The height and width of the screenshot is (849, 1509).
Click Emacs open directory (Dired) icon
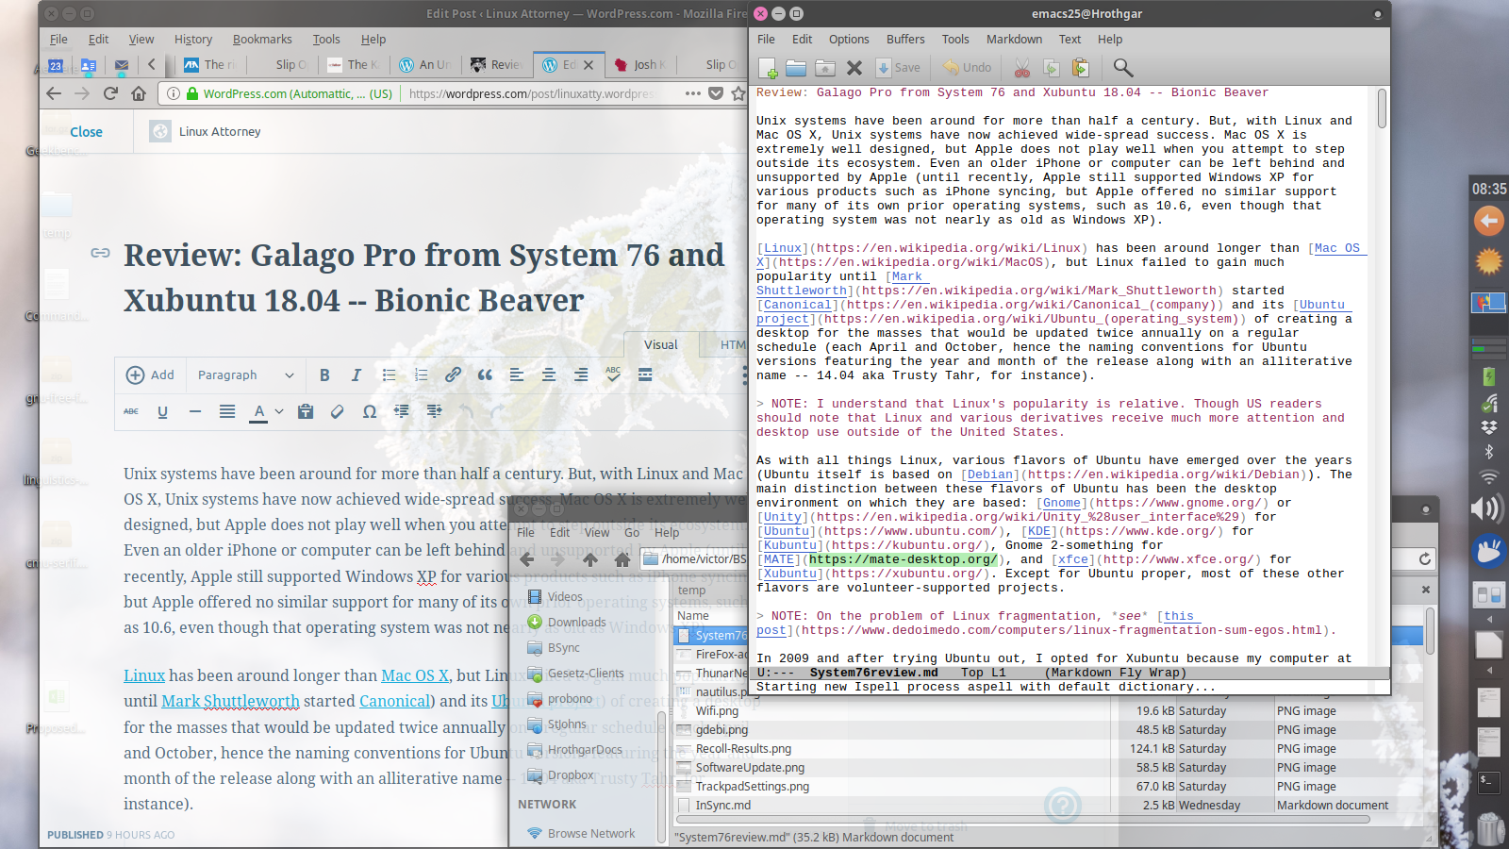point(825,68)
